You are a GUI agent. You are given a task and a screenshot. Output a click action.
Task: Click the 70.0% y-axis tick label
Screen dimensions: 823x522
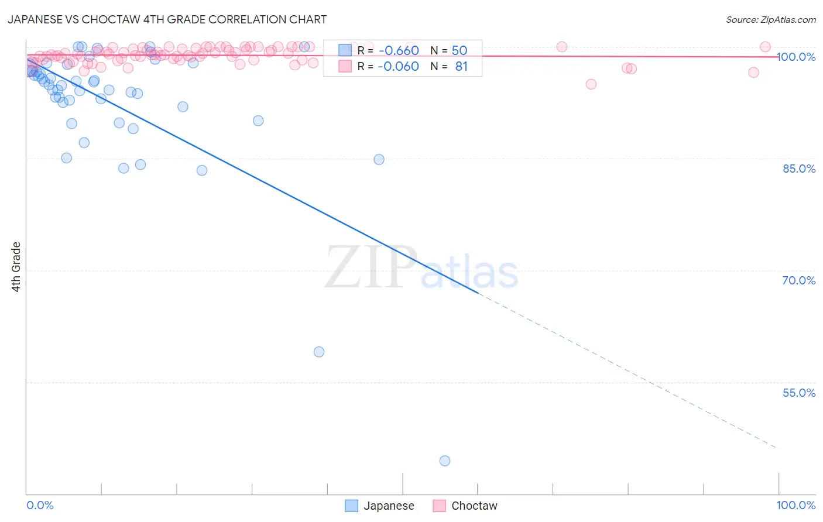click(x=799, y=280)
